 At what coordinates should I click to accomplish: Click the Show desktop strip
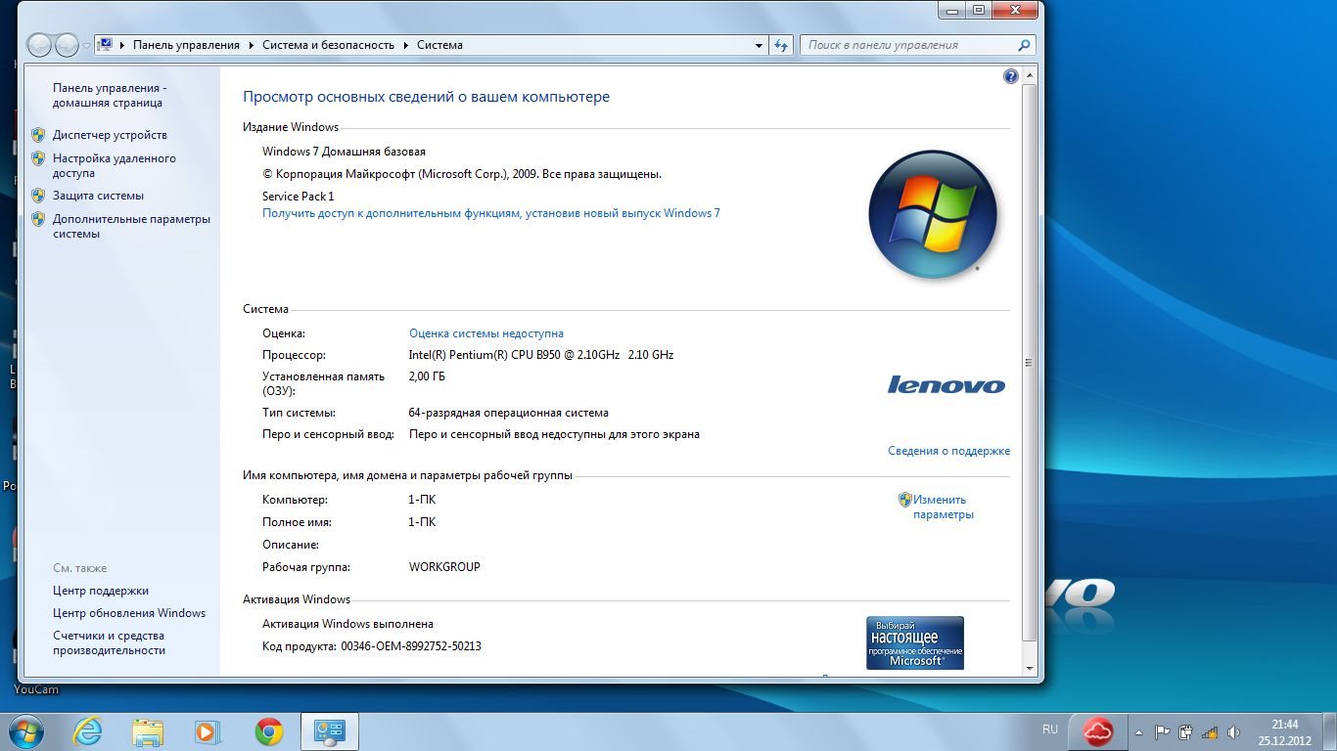coord(1329,731)
